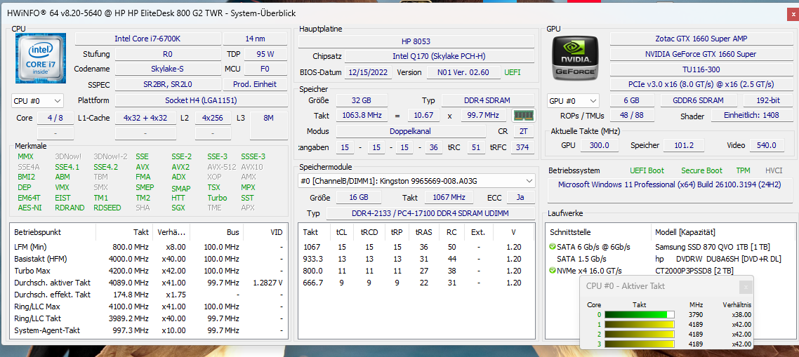Image resolution: width=799 pixels, height=357 pixels.
Task: Click the NVIDIA GeForce logo
Action: pyautogui.click(x=574, y=59)
